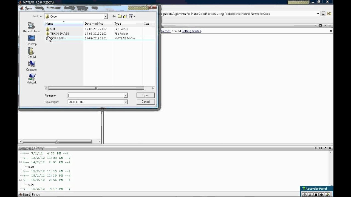Select the 15/2/12 11:35 AM history entry

pyautogui.click(x=47, y=171)
